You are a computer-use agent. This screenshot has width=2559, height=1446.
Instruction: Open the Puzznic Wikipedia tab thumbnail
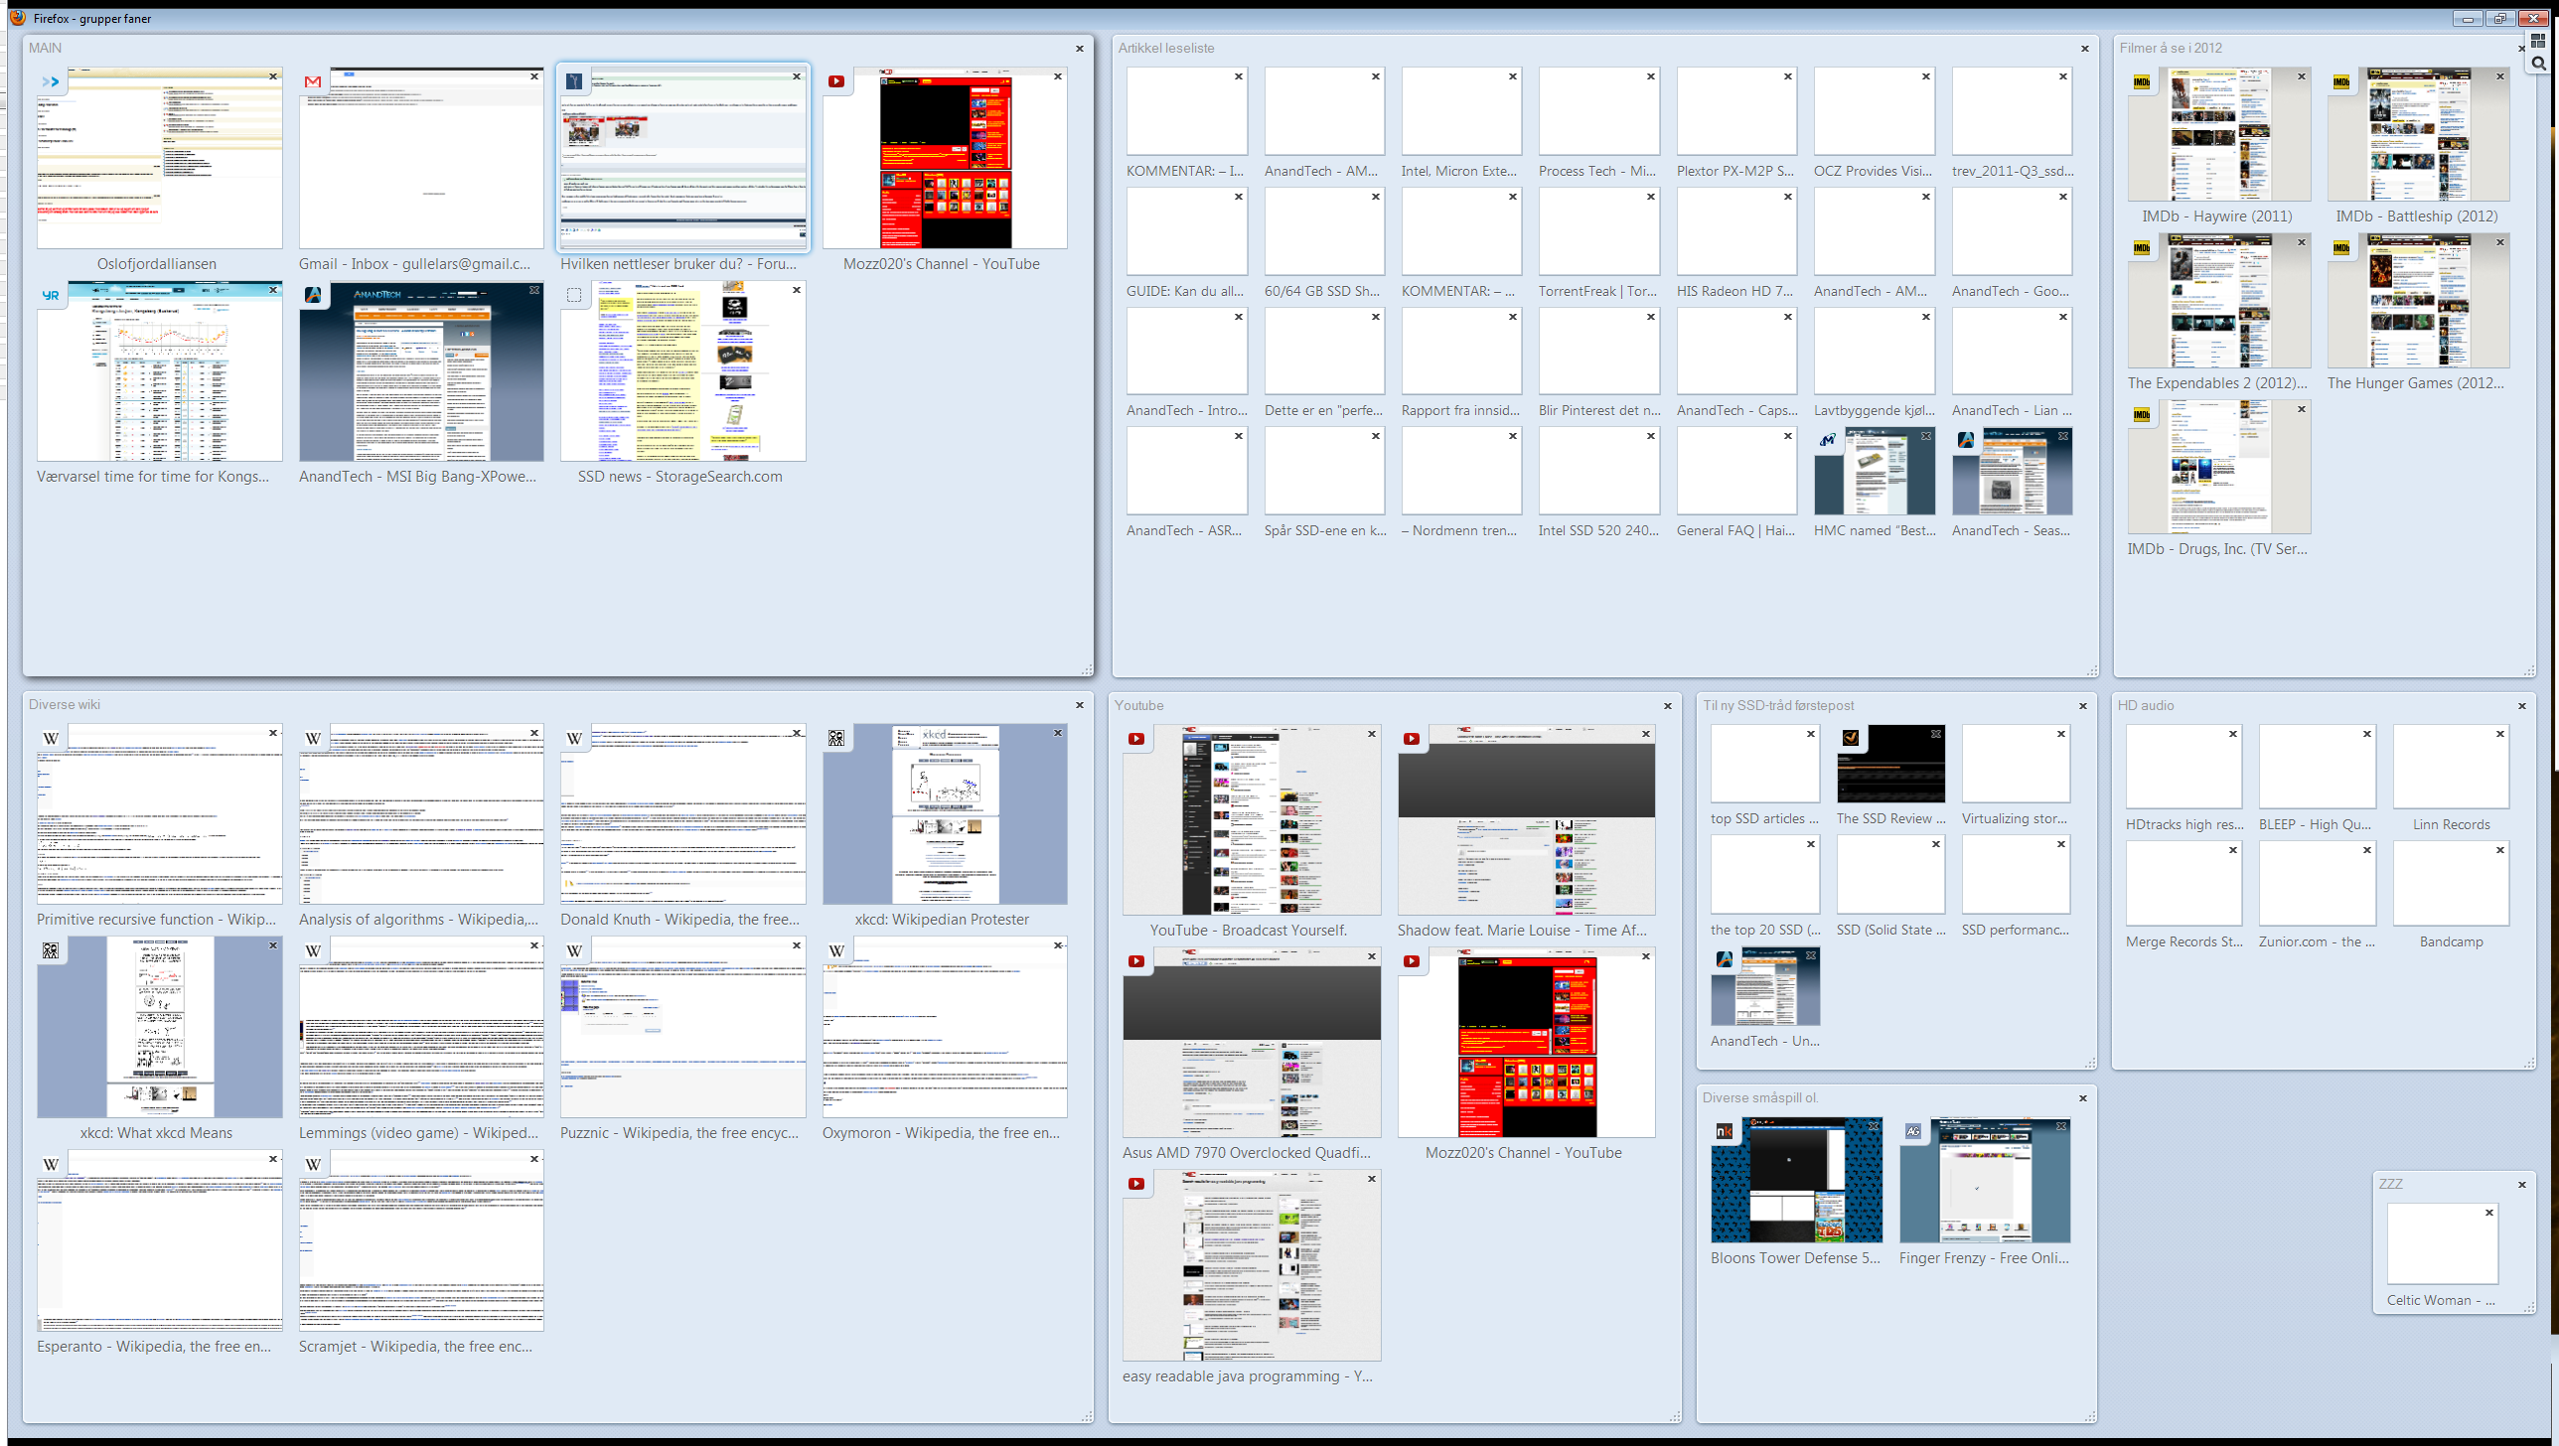(683, 1027)
